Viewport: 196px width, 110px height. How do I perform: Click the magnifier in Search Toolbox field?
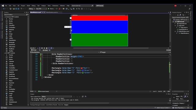[x=27, y=15]
